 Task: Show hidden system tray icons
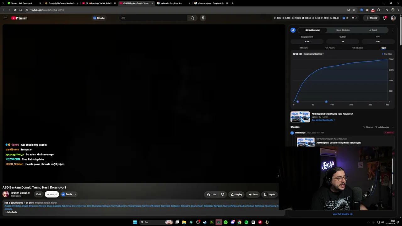[368, 222]
